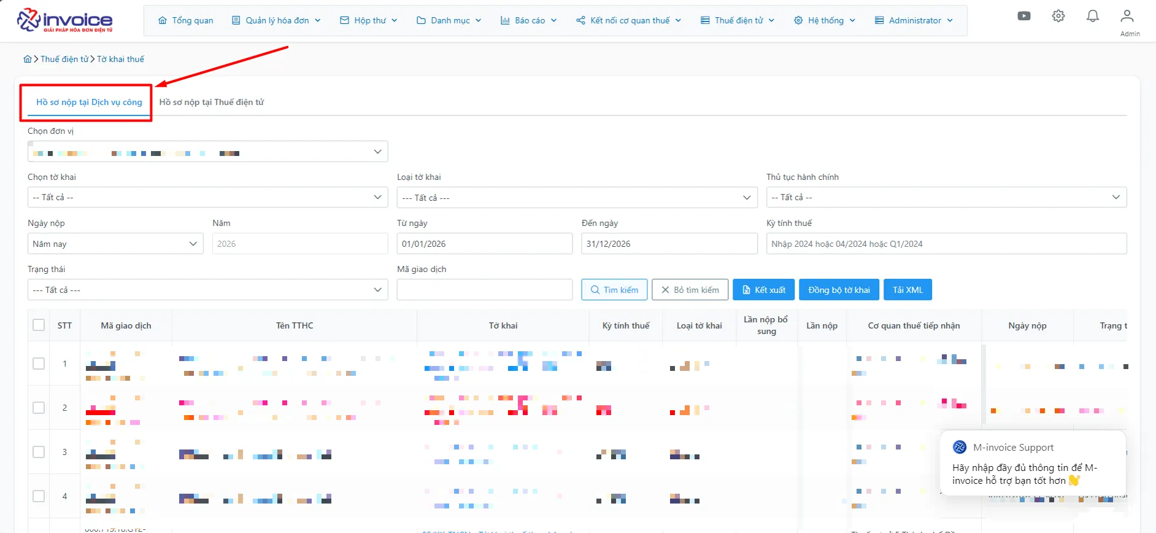This screenshot has width=1156, height=533.
Task: Open the notifications bell
Action: [1093, 16]
